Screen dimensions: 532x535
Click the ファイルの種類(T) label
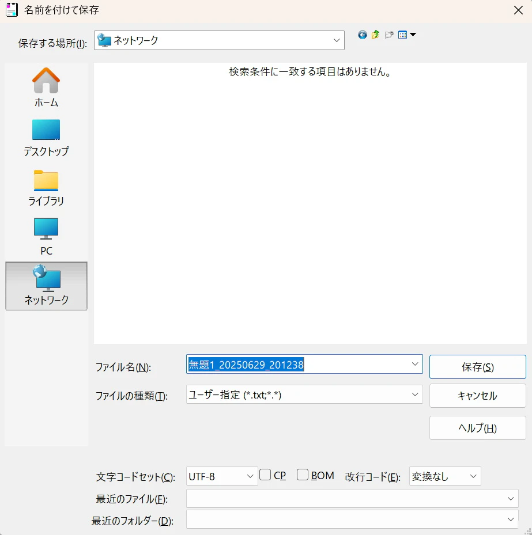click(x=131, y=396)
